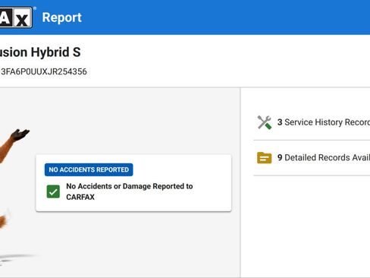Click the wrench and screwdriver service icon
The width and height of the screenshot is (370, 278).
click(265, 122)
